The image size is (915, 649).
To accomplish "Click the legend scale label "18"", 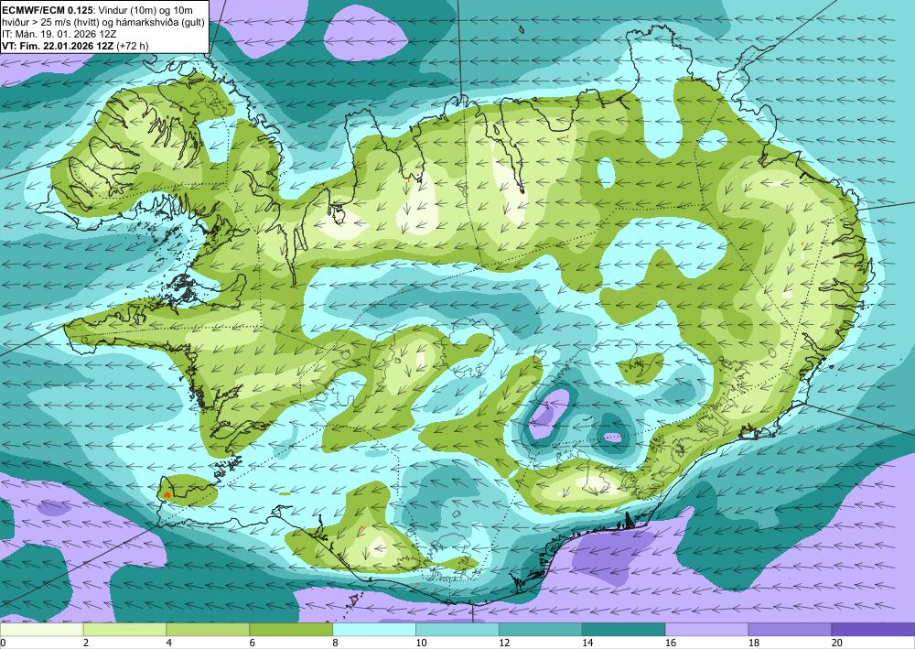I will [753, 643].
